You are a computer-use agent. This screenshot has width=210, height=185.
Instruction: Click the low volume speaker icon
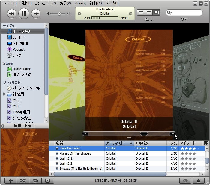pos(48,13)
